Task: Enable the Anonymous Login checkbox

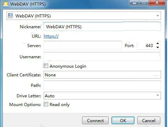Action: (46, 66)
